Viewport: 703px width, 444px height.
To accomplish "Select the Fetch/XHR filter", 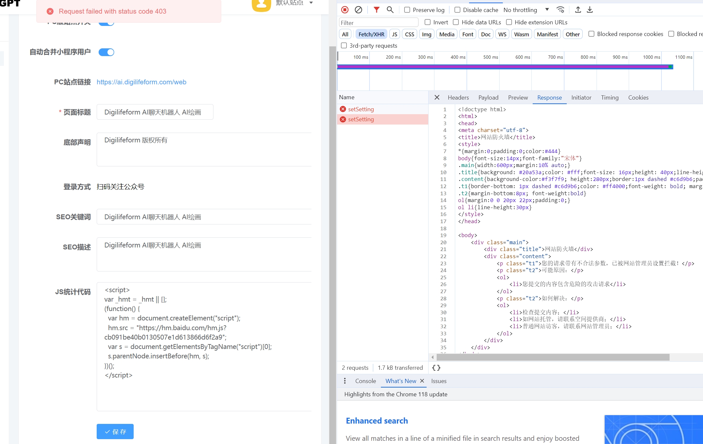I will click(x=371, y=34).
